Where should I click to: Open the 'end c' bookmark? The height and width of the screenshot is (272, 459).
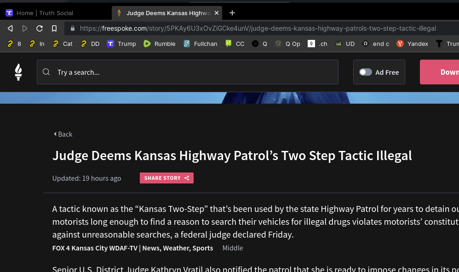[x=376, y=44]
